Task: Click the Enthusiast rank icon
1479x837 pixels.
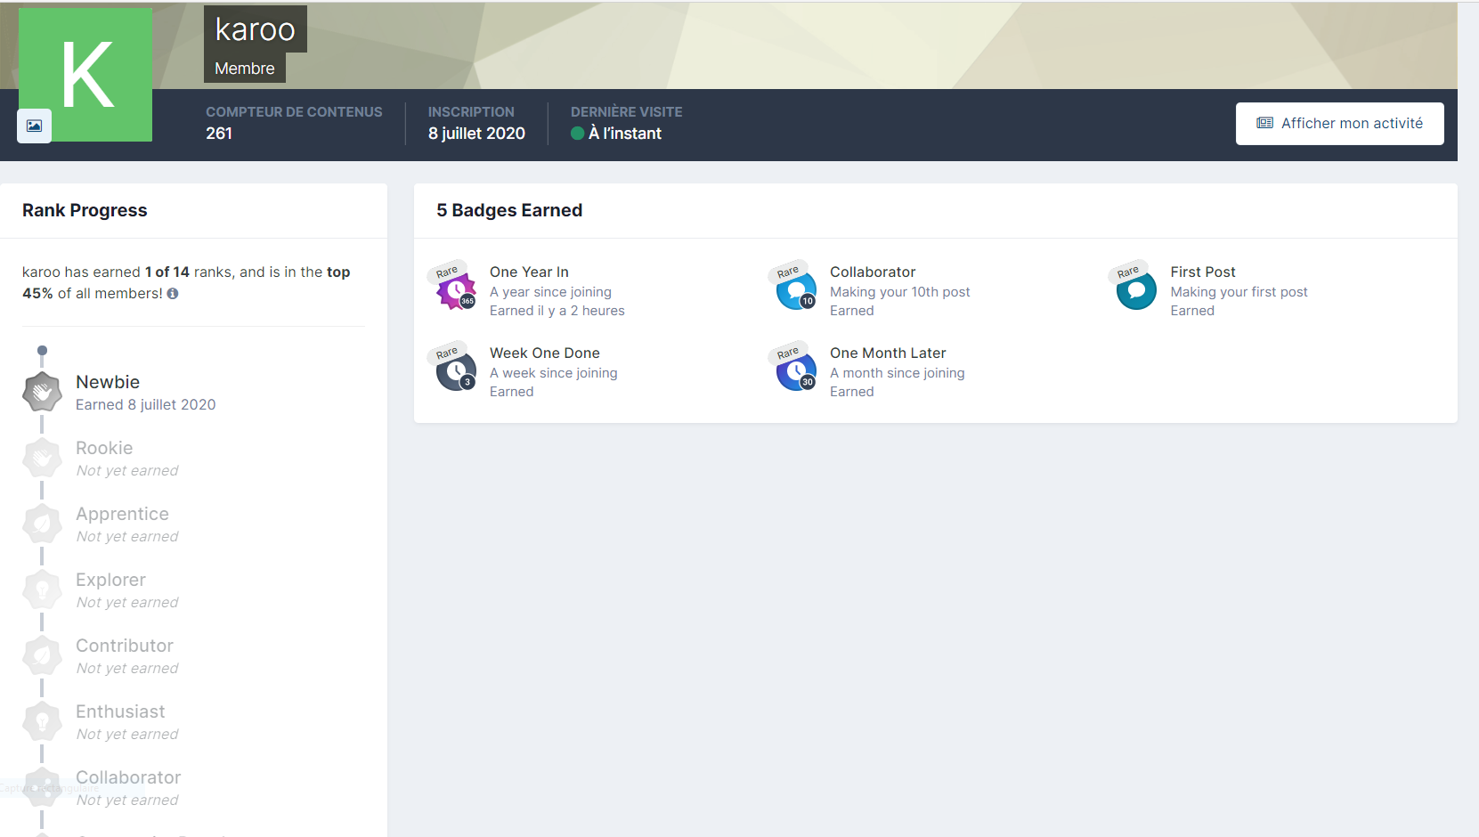Action: (x=42, y=722)
